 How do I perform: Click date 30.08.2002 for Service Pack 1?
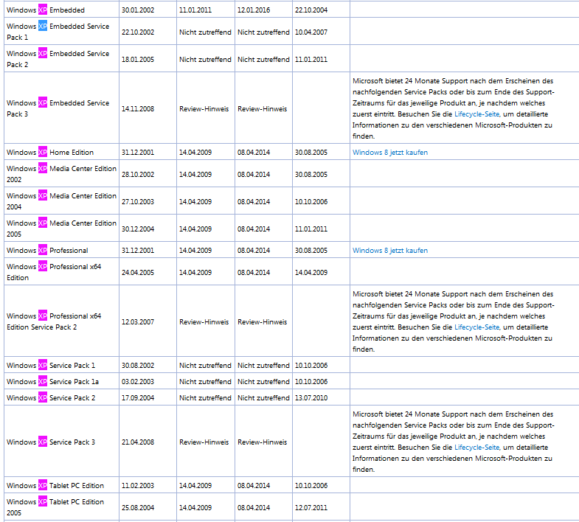click(x=138, y=366)
